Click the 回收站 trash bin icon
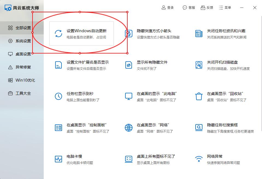The height and width of the screenshot is (179, 262). pyautogui.click(x=199, y=96)
